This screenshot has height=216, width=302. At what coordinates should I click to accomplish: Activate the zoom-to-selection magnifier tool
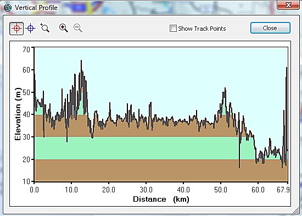coord(44,28)
